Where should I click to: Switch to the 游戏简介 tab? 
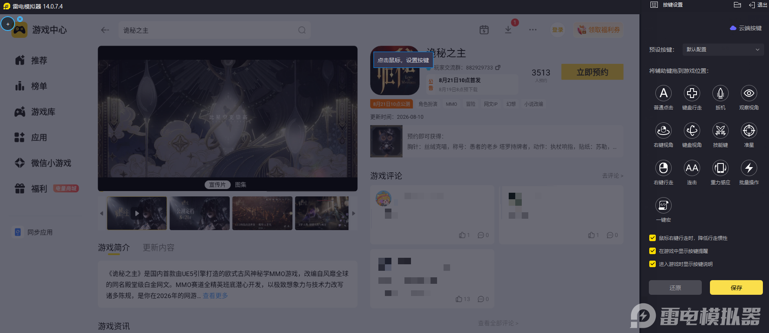click(x=114, y=248)
